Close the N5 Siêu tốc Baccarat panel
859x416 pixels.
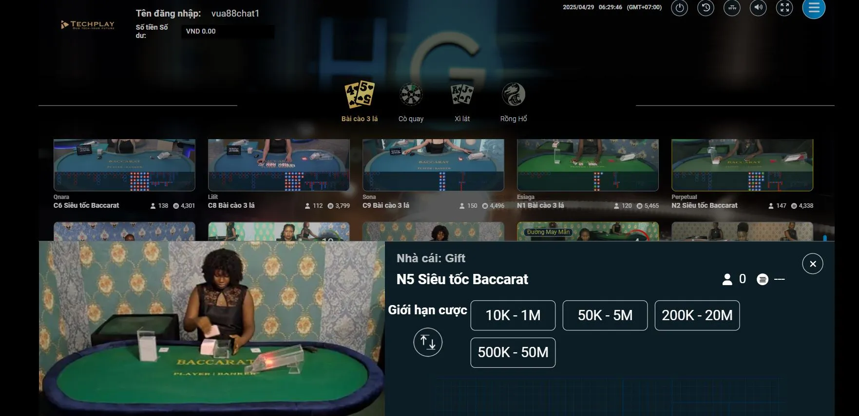(x=813, y=264)
